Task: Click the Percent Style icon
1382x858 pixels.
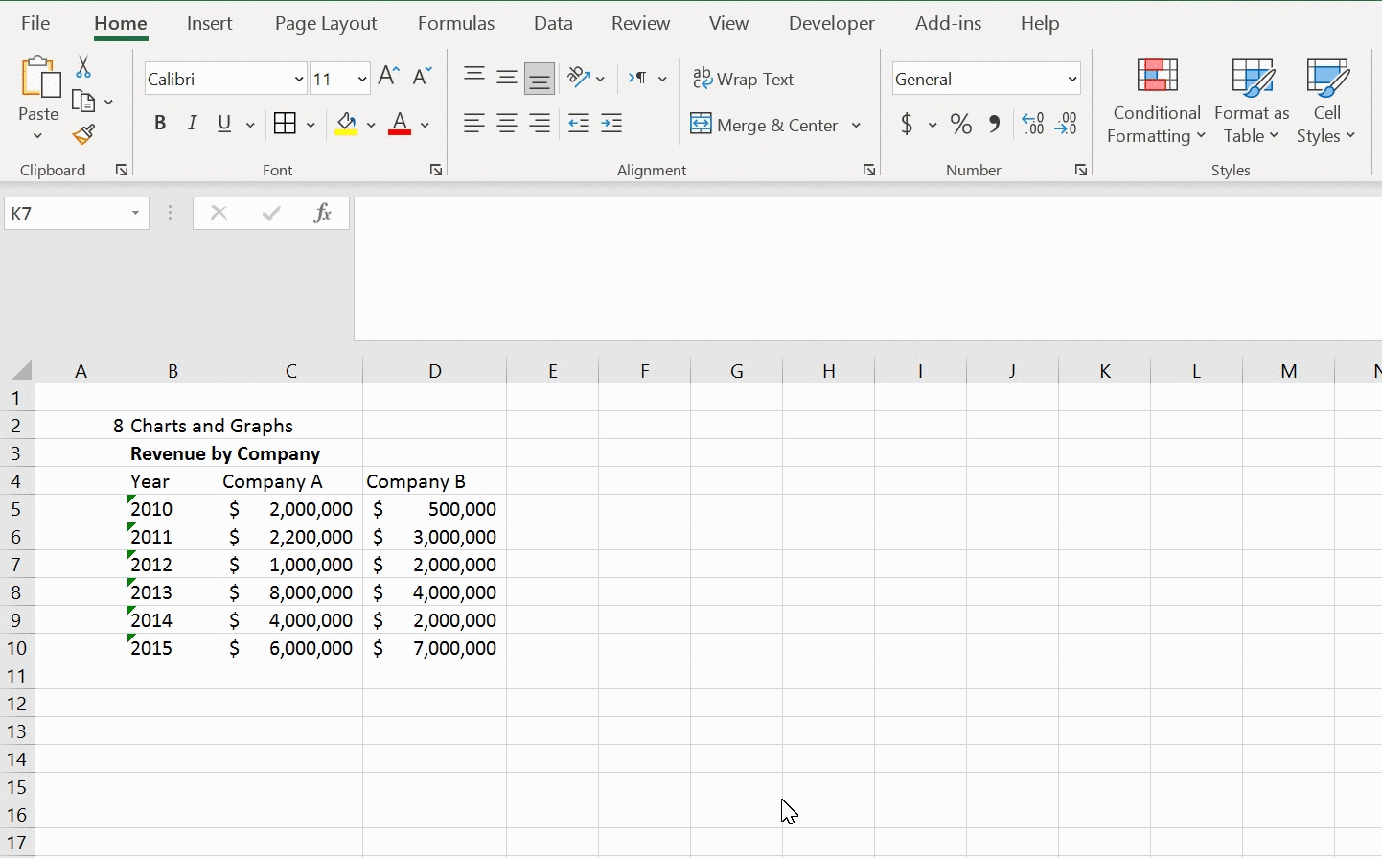Action: 961,125
